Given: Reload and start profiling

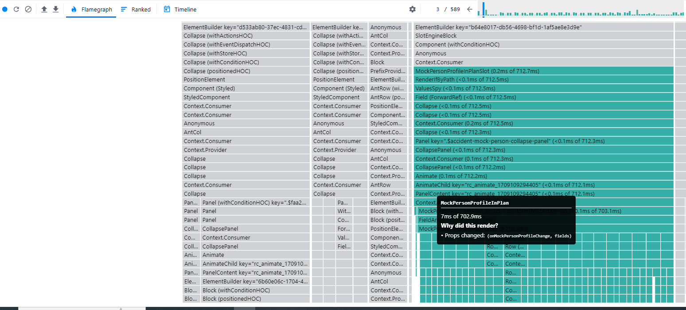Looking at the screenshot, I should [x=16, y=9].
